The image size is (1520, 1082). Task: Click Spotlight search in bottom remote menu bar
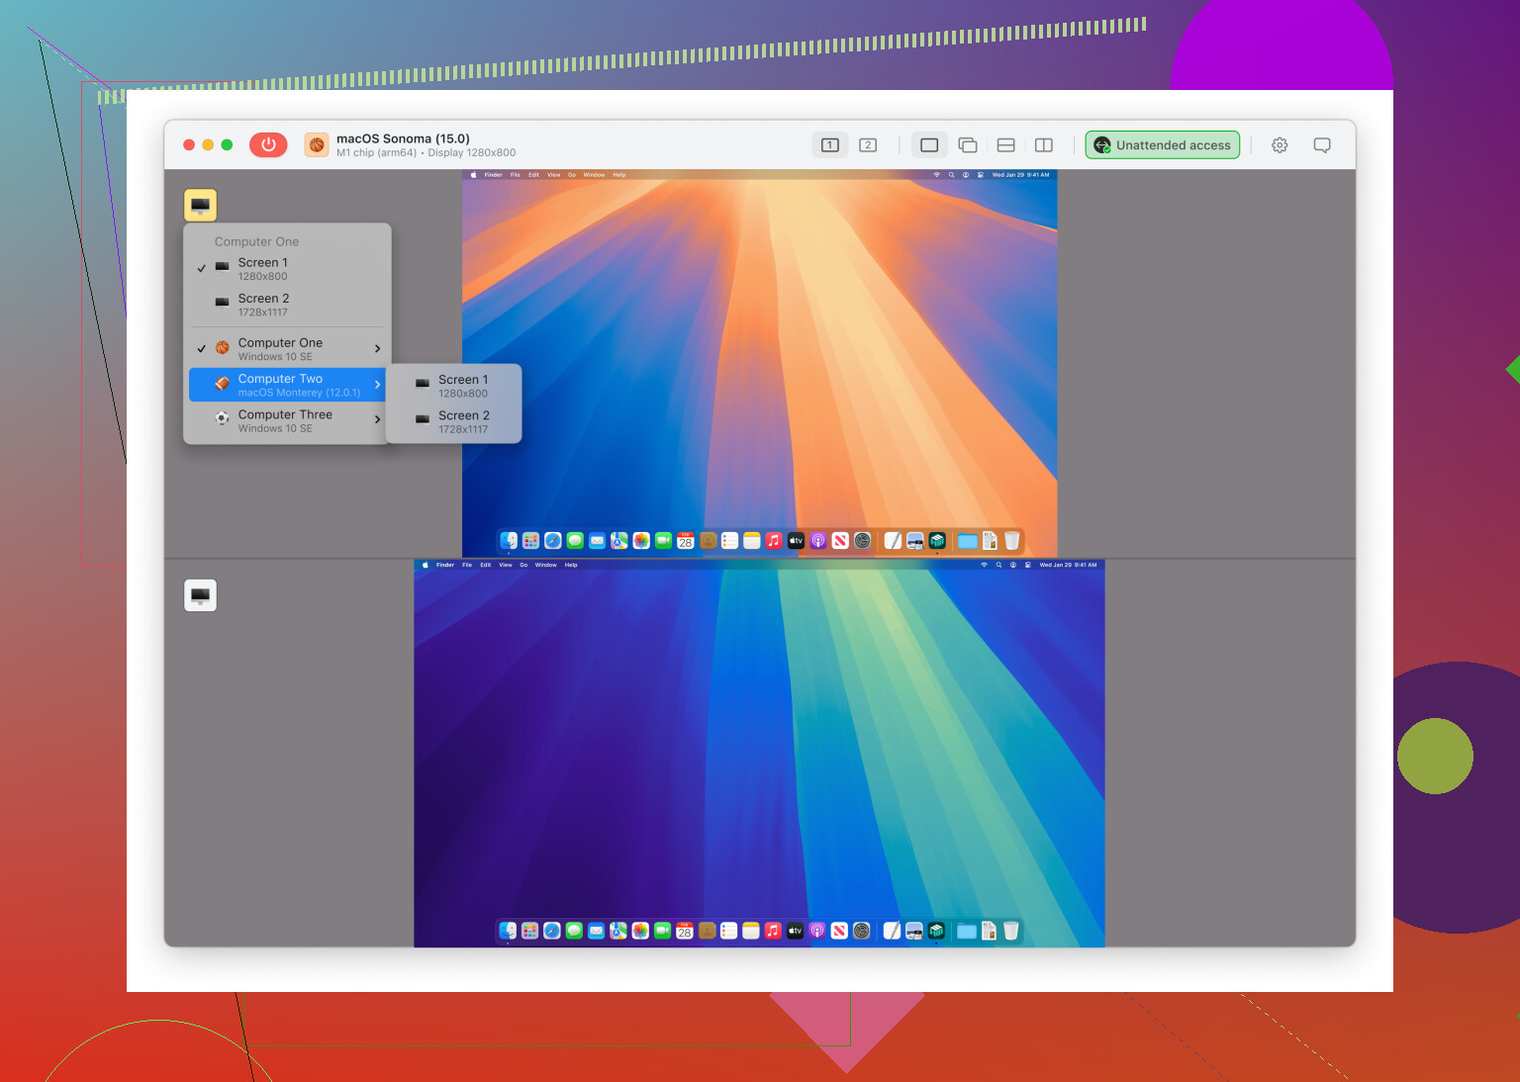998,565
